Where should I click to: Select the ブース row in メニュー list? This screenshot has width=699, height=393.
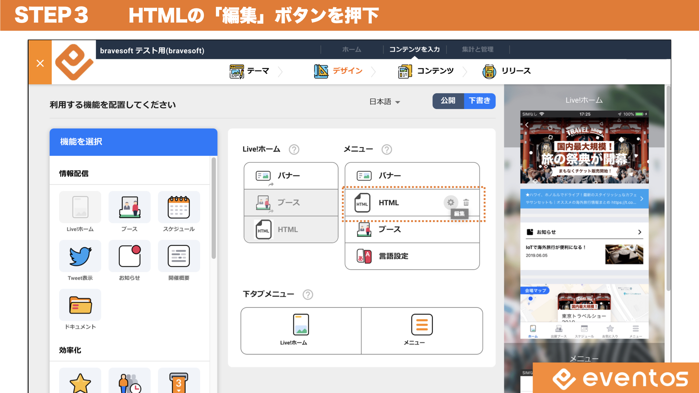coord(412,230)
